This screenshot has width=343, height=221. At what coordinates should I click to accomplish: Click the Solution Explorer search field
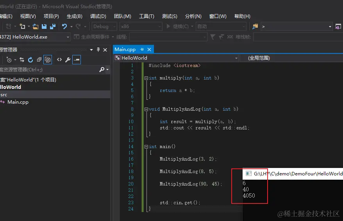point(49,70)
